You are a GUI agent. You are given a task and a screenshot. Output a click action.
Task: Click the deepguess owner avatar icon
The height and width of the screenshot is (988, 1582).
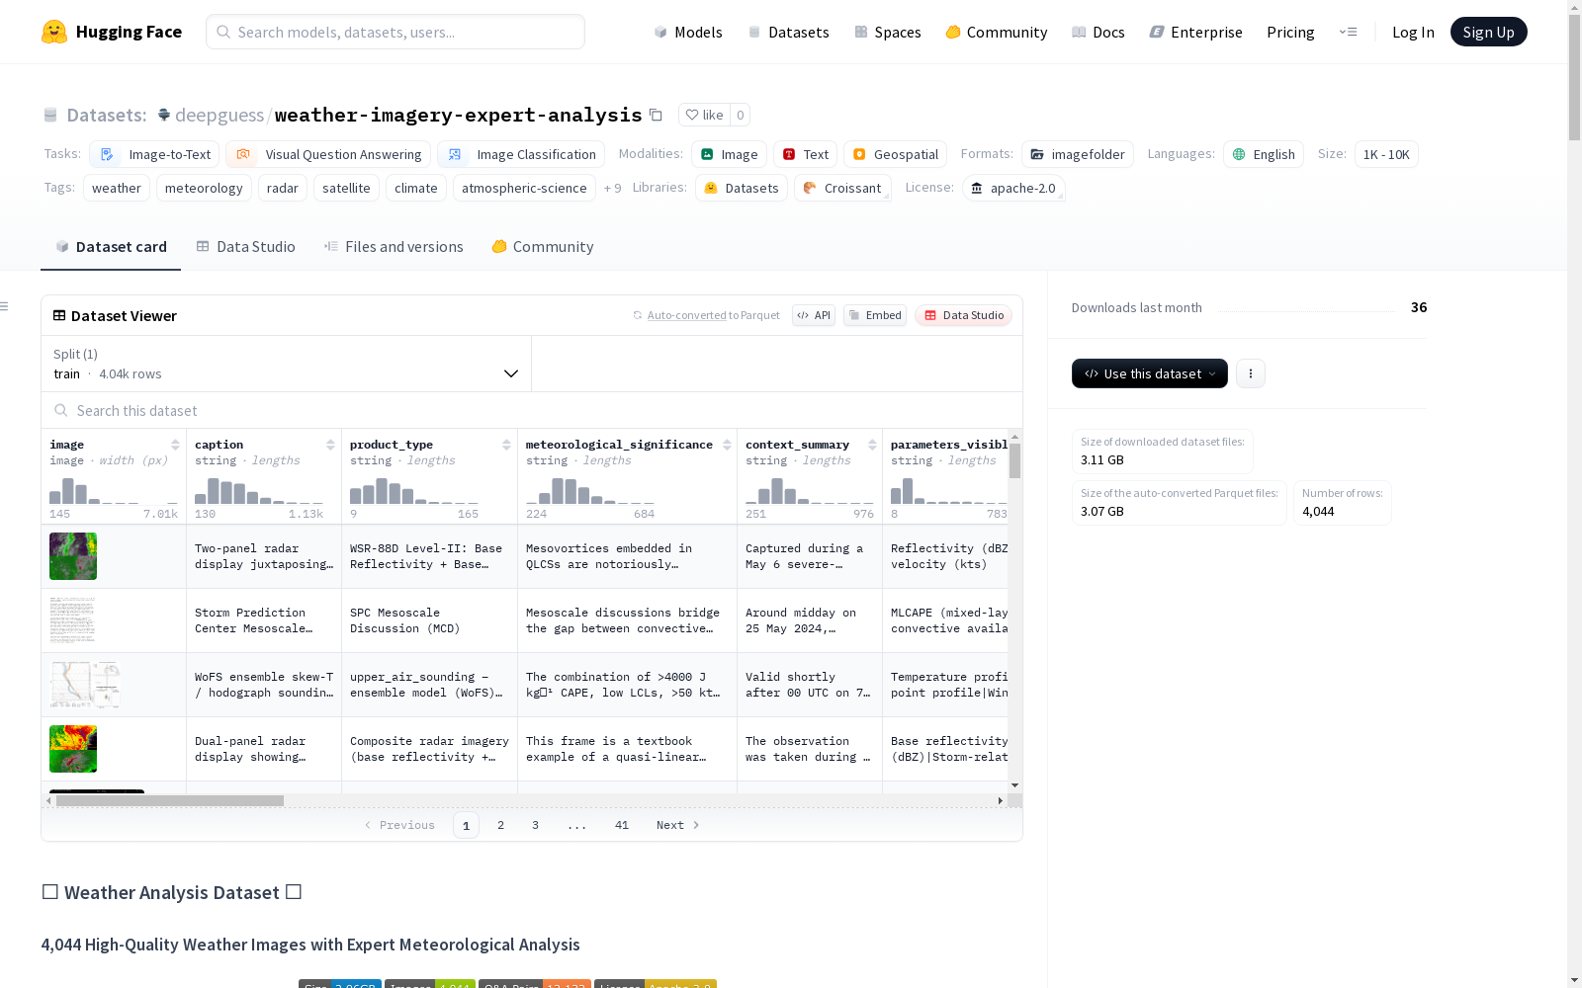coord(164,115)
